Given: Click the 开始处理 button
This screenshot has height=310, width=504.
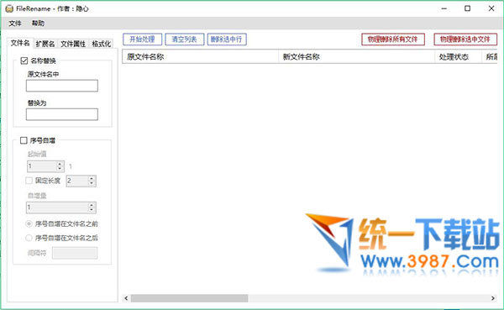Looking at the screenshot, I should tap(143, 39).
